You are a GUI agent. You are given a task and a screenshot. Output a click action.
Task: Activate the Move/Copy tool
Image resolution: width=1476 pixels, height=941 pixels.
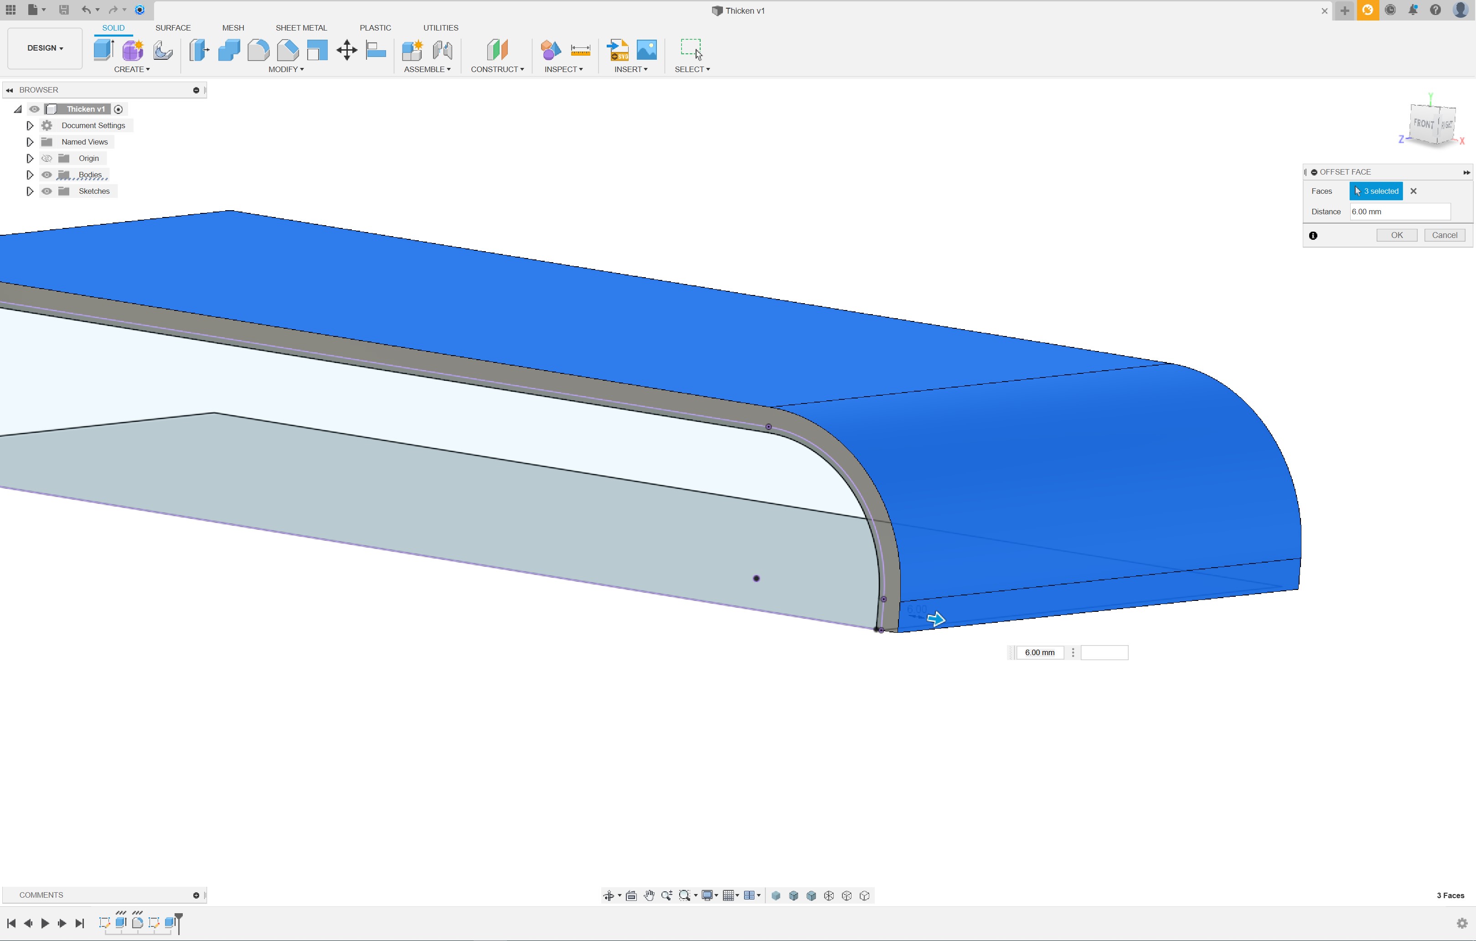click(x=346, y=50)
